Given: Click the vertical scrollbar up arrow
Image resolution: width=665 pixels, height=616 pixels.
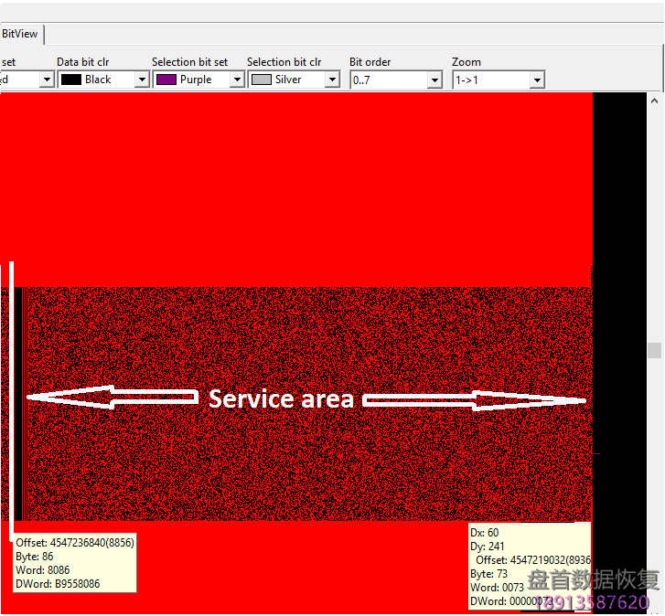Looking at the screenshot, I should (x=655, y=100).
